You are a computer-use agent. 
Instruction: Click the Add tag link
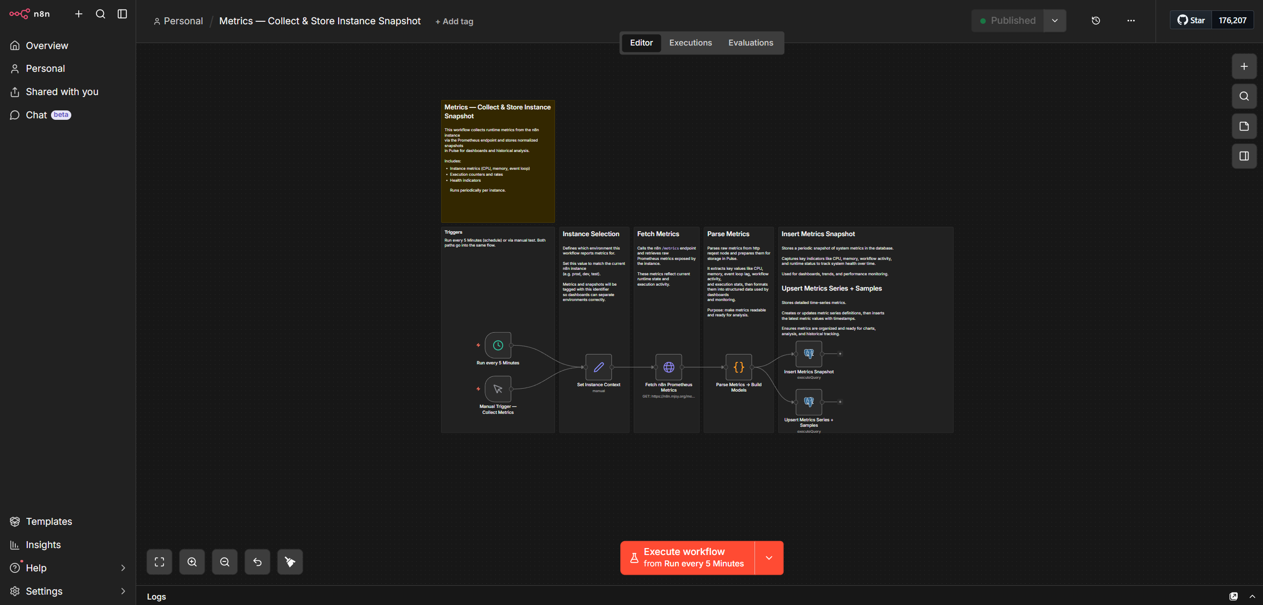point(454,21)
